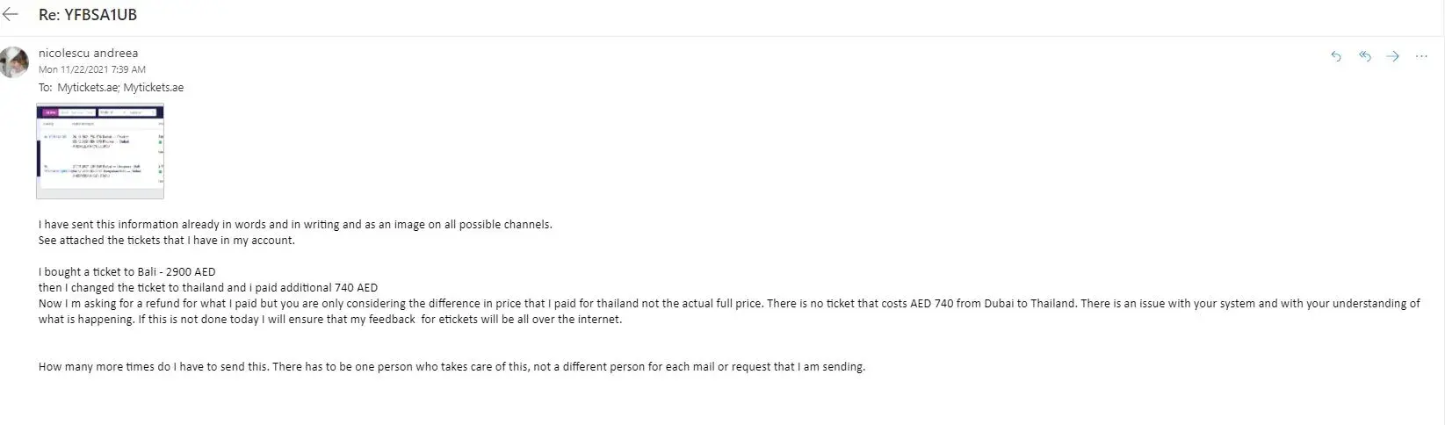The image size is (1445, 425).
Task: Click the Mon 11/22/2021 7:39 AM timestamp
Action: [x=92, y=69]
